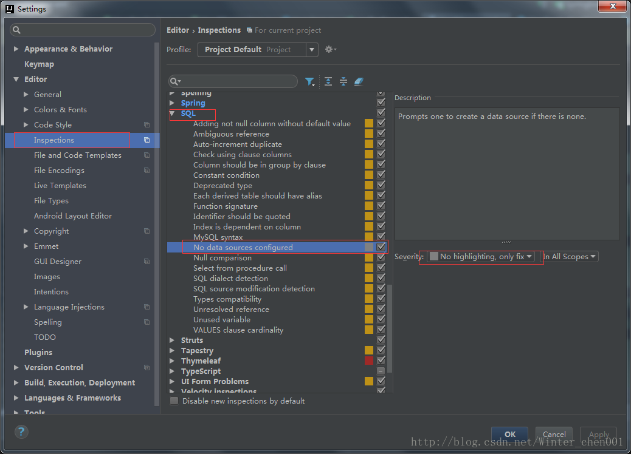Open the Severity No highlighting dropdown

pos(480,256)
